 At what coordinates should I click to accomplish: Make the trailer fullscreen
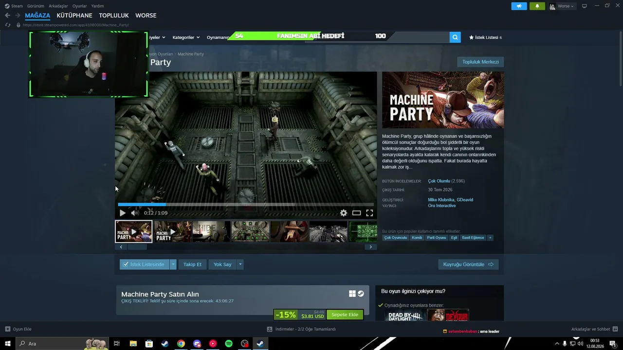coord(369,213)
